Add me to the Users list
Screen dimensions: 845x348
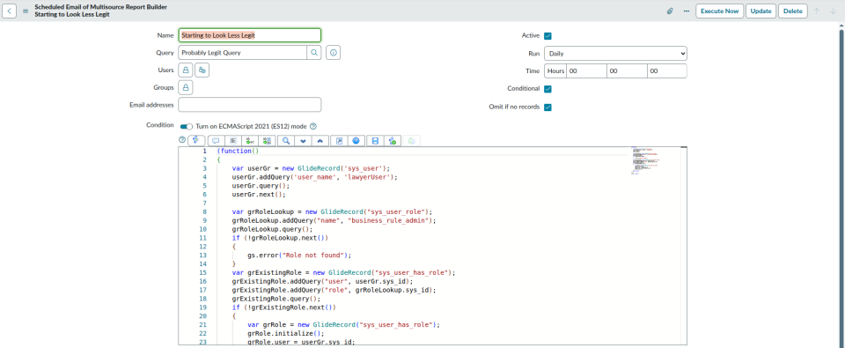tap(202, 70)
